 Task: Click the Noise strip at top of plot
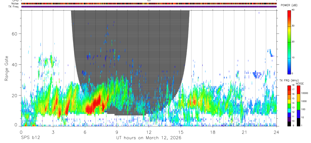[149, 4]
